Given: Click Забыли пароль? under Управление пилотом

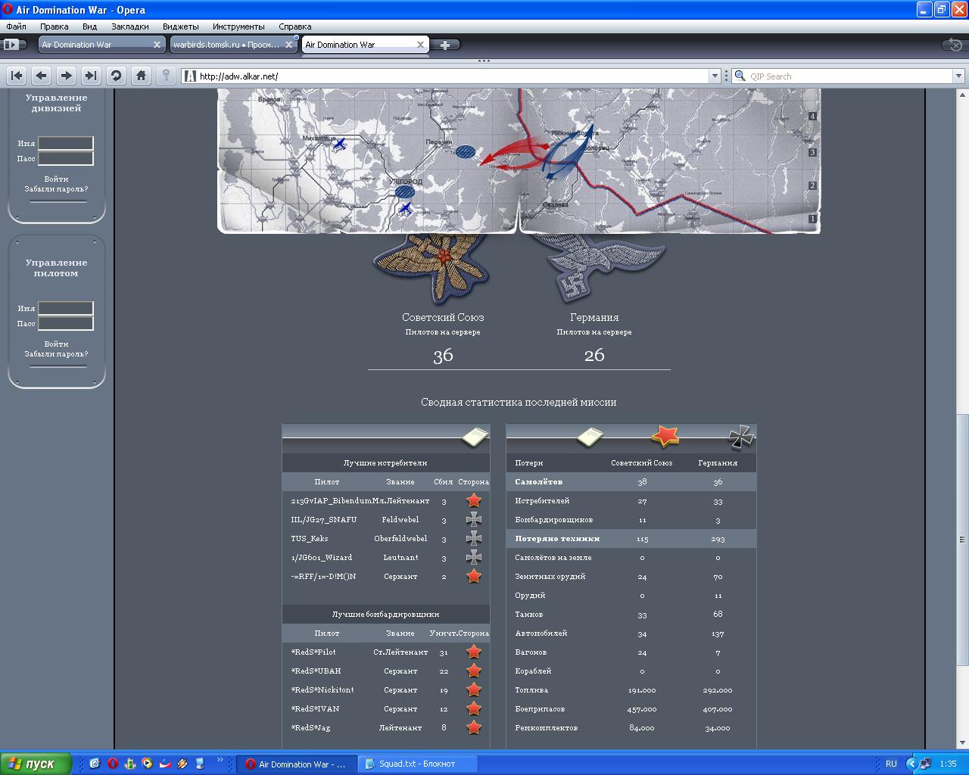Looking at the screenshot, I should pyautogui.click(x=56, y=353).
